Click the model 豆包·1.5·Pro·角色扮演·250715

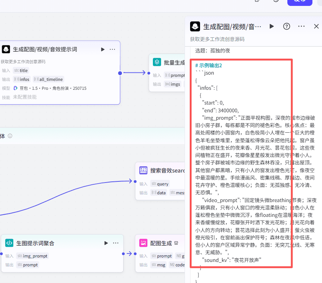coord(53,88)
